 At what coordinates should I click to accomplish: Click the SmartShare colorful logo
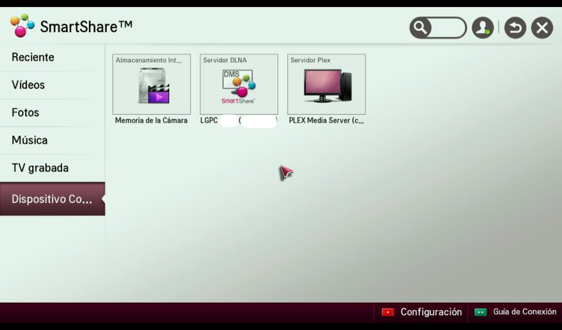pos(22,25)
